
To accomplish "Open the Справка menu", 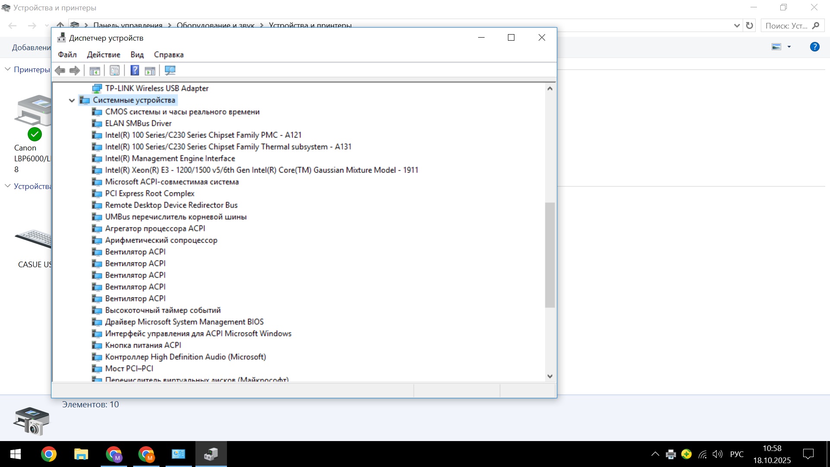I will point(169,54).
